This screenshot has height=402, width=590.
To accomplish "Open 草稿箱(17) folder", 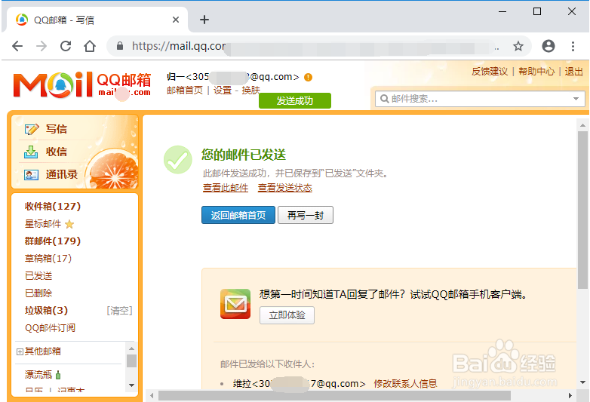I will point(48,259).
